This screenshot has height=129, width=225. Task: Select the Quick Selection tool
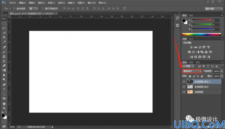click(4, 33)
